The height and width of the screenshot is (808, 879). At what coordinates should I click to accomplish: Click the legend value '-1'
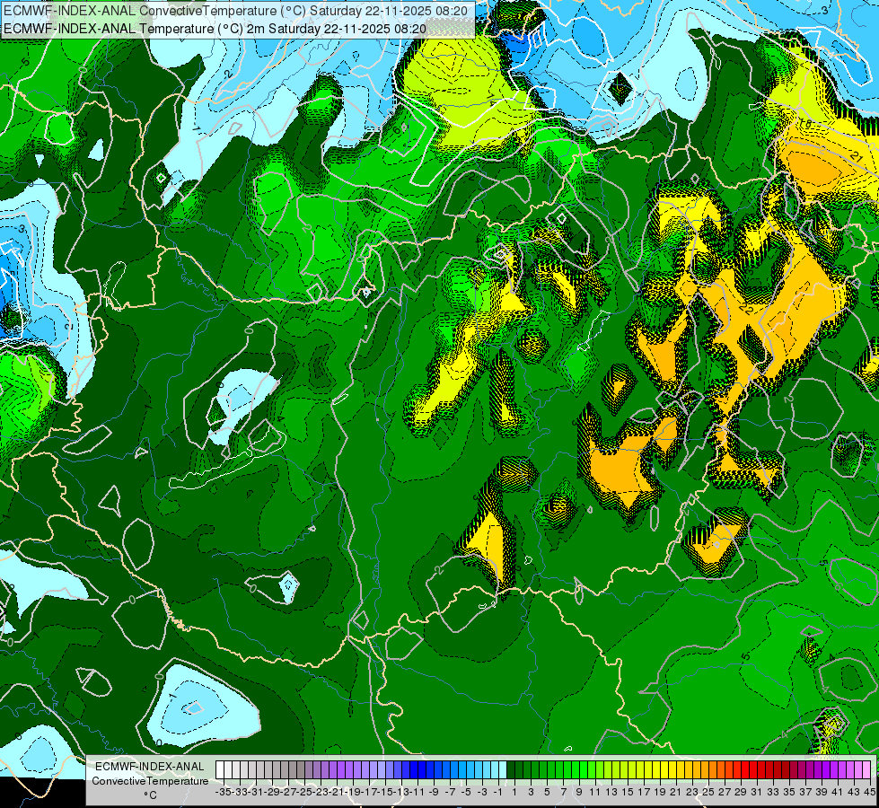497,793
